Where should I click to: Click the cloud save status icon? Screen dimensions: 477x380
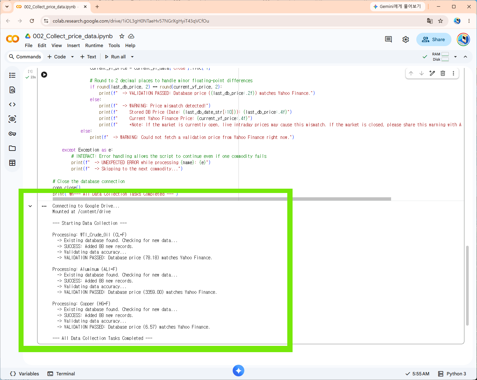point(131,36)
